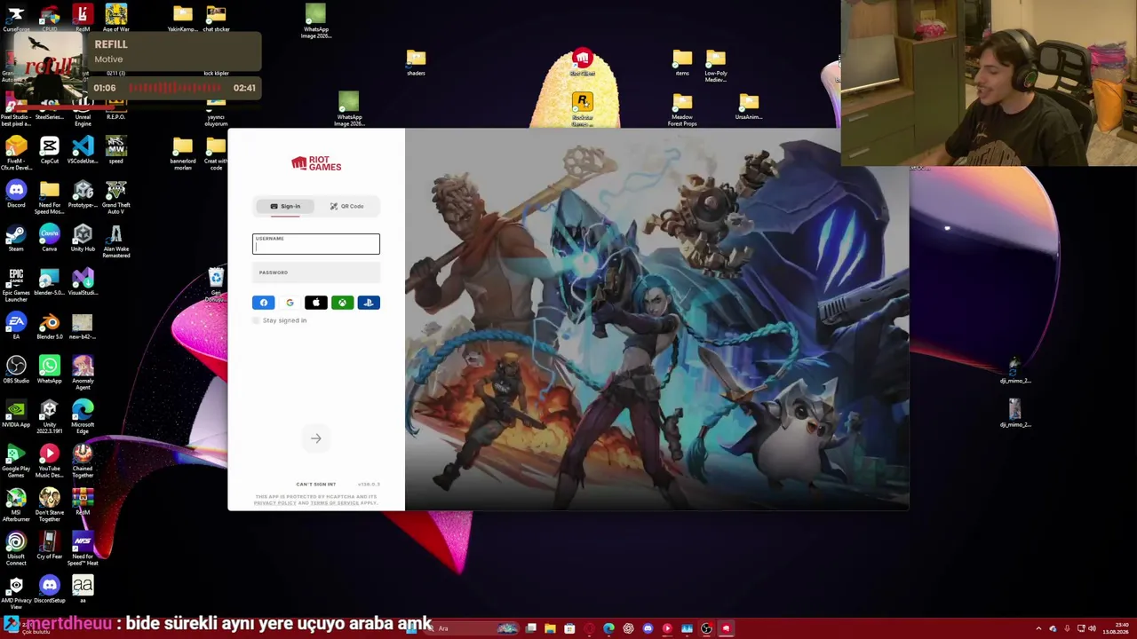Open OBS Studio from the taskbar
The image size is (1137, 639).
(x=706, y=628)
